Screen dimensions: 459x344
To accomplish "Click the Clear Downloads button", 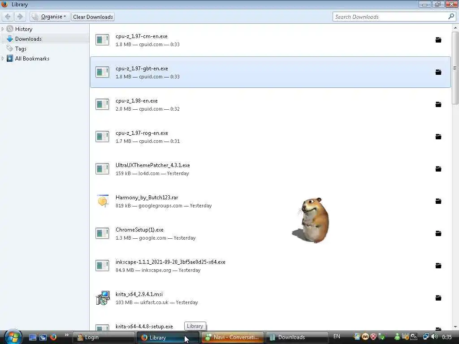I will (x=93, y=17).
